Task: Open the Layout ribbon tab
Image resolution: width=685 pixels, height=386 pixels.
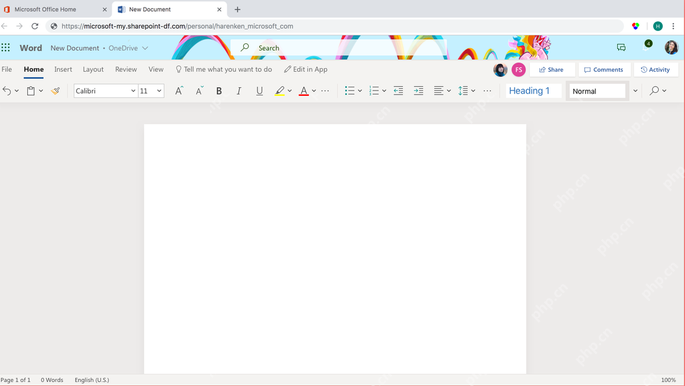Action: [93, 70]
